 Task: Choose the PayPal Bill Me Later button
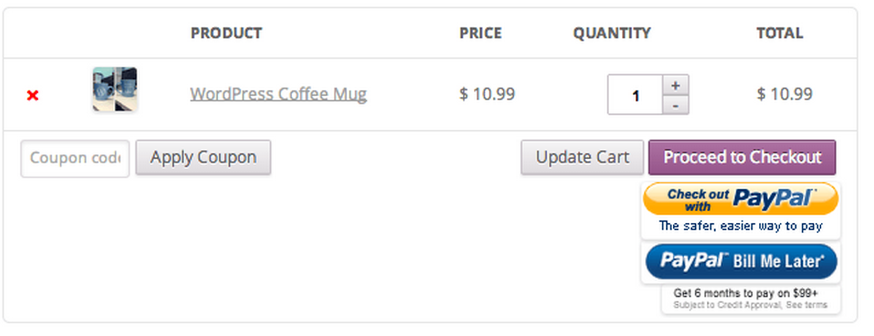[x=741, y=262]
